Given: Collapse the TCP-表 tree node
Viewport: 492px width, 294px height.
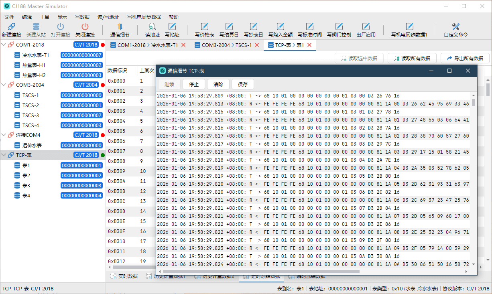Looking at the screenshot, I should (4, 155).
